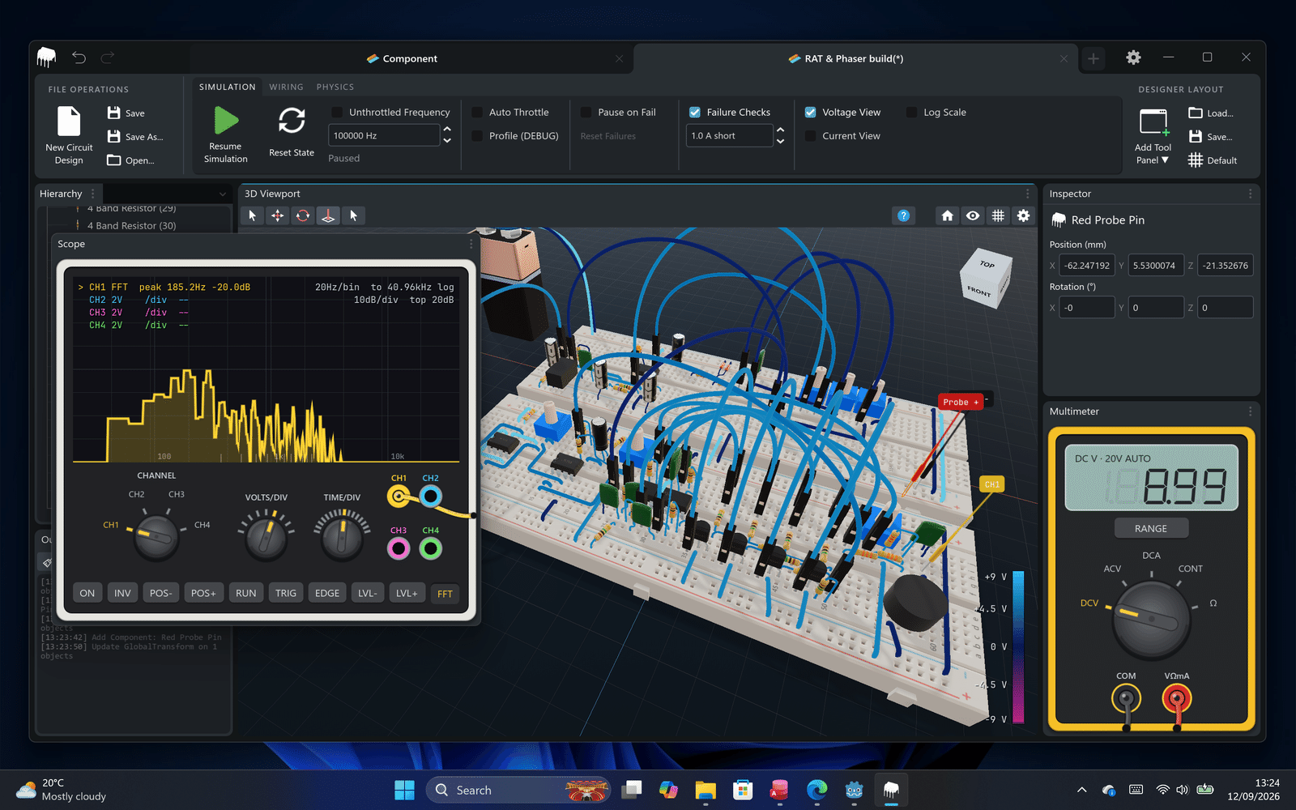Enable Profile (DEBUG) checkbox
The height and width of the screenshot is (810, 1296).
click(x=477, y=136)
